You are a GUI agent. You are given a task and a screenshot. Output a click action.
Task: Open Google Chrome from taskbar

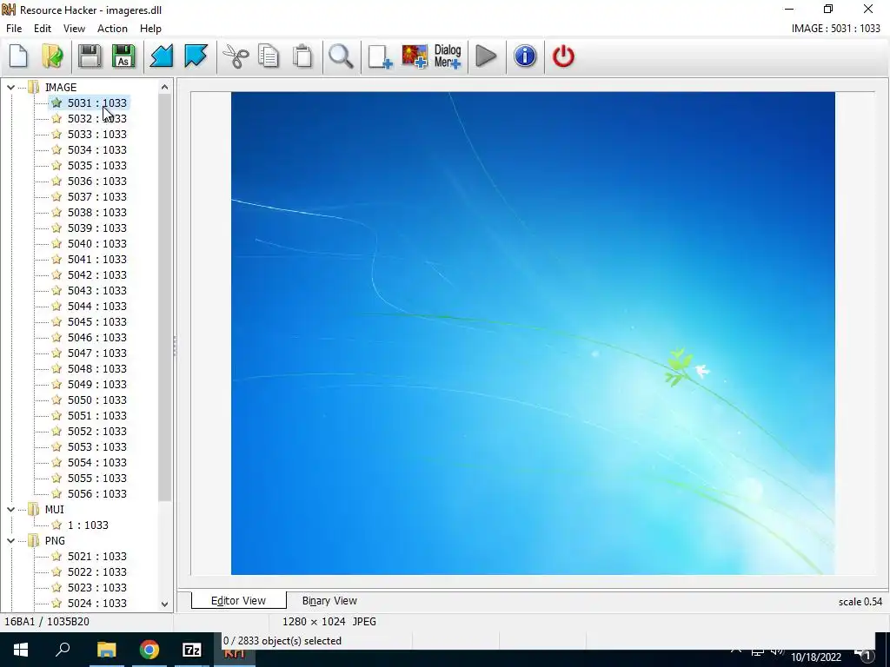click(x=149, y=650)
